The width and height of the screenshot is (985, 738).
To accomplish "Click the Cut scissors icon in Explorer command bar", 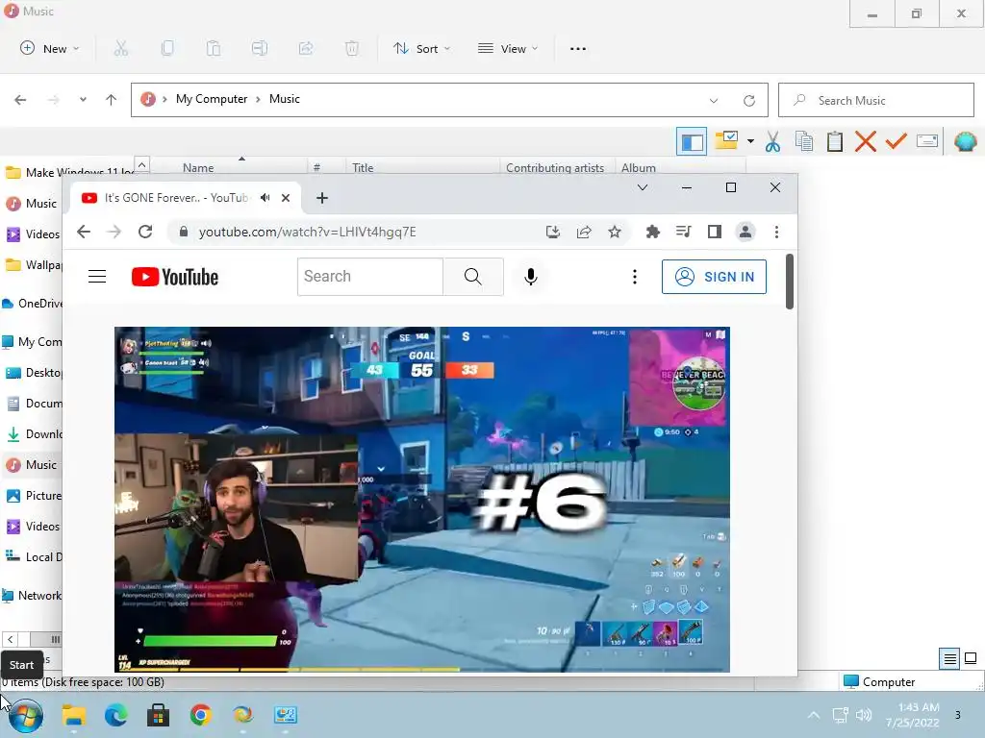I will coord(121,48).
